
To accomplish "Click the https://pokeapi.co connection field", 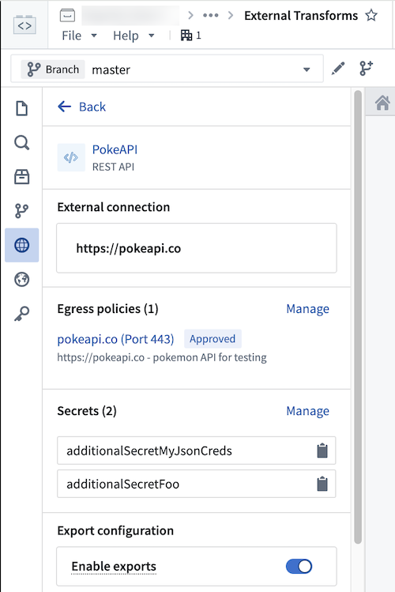I will click(x=196, y=248).
